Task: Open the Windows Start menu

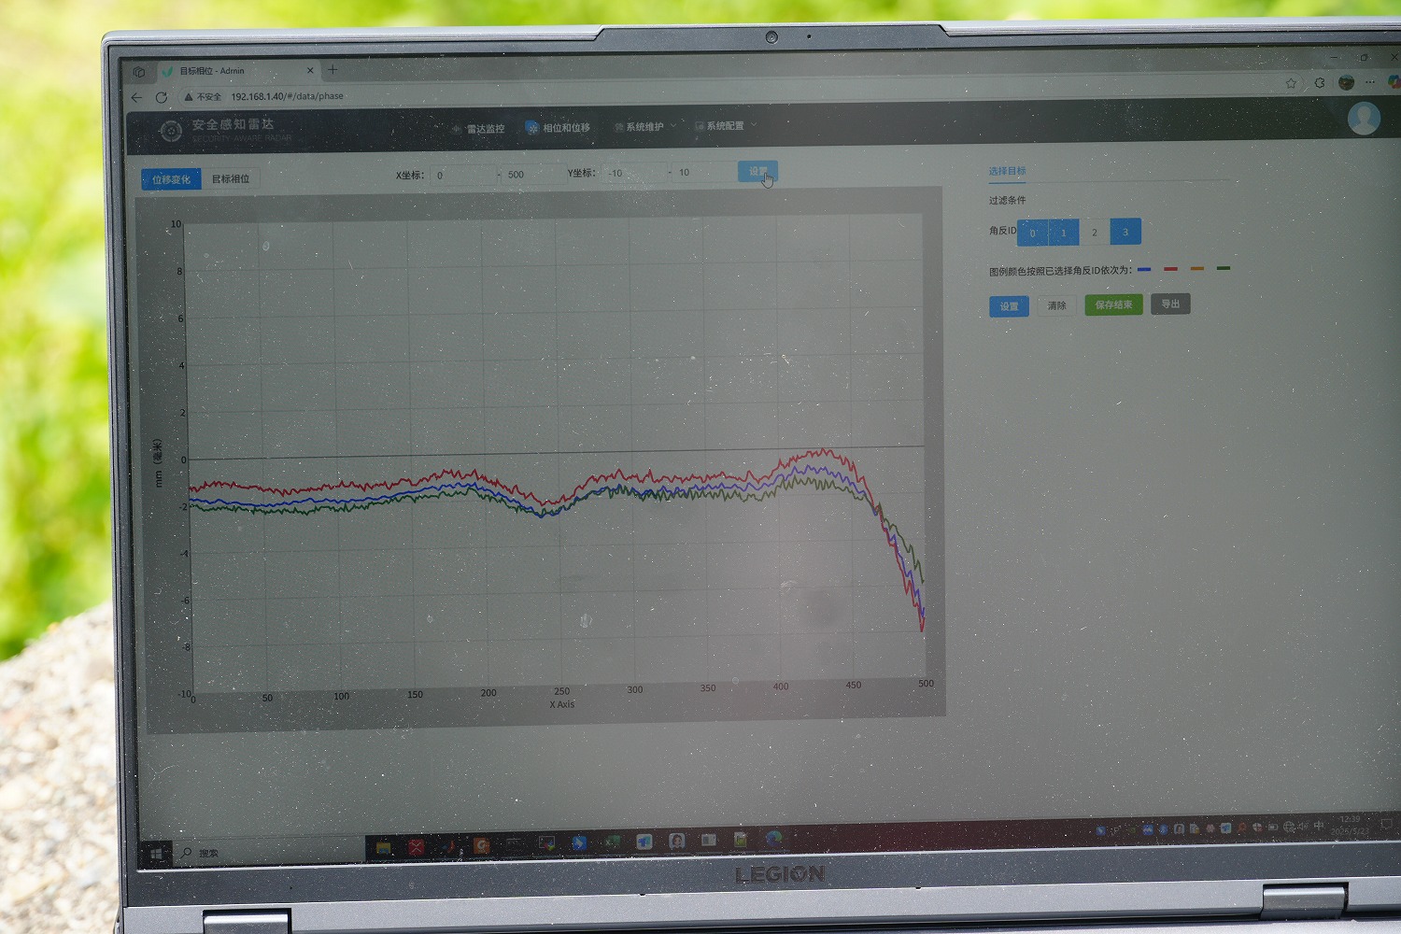Action: click(156, 853)
